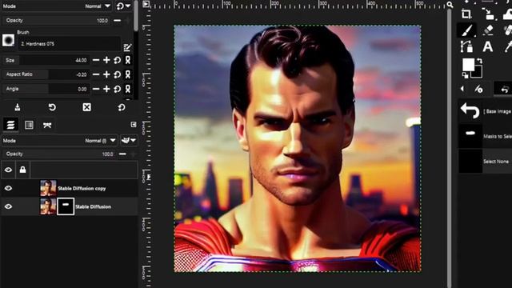Edit the current brush

[127, 48]
